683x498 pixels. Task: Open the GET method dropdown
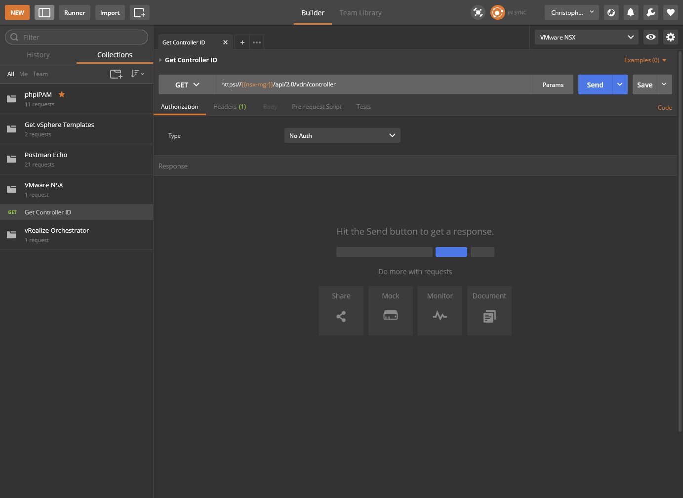[x=187, y=84]
